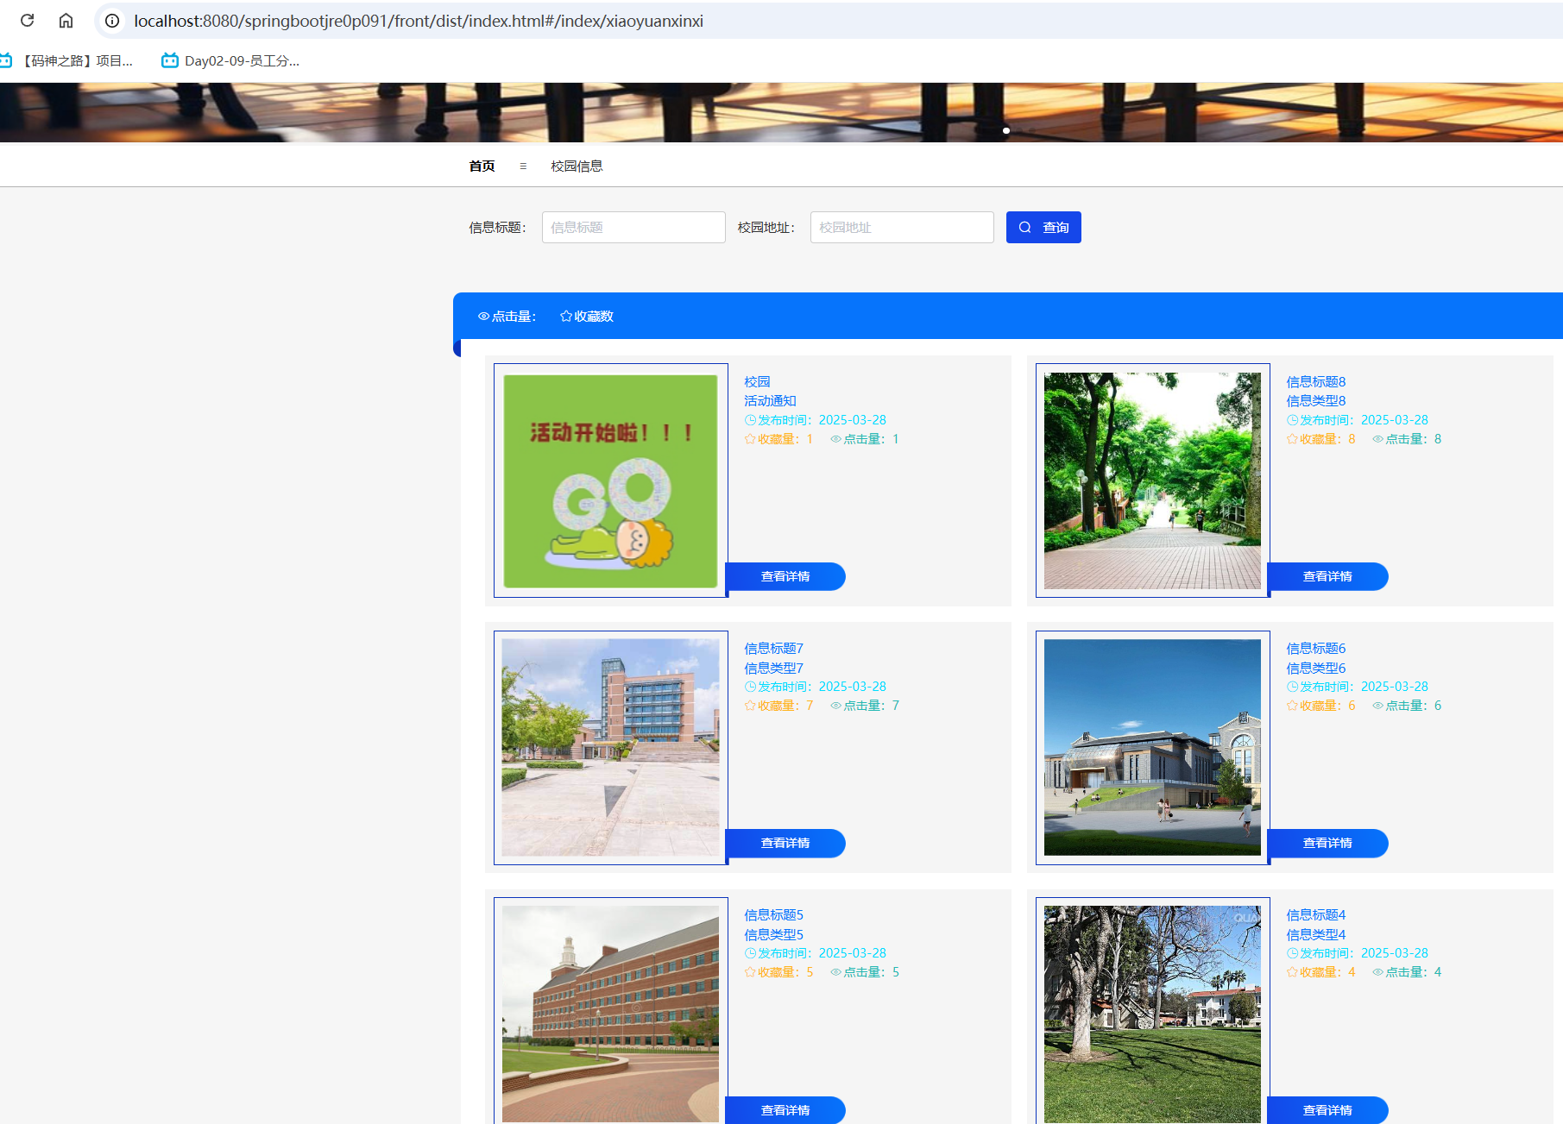Sort by 收藏数 star icon in blue bar
The height and width of the screenshot is (1124, 1563).
pos(566,317)
